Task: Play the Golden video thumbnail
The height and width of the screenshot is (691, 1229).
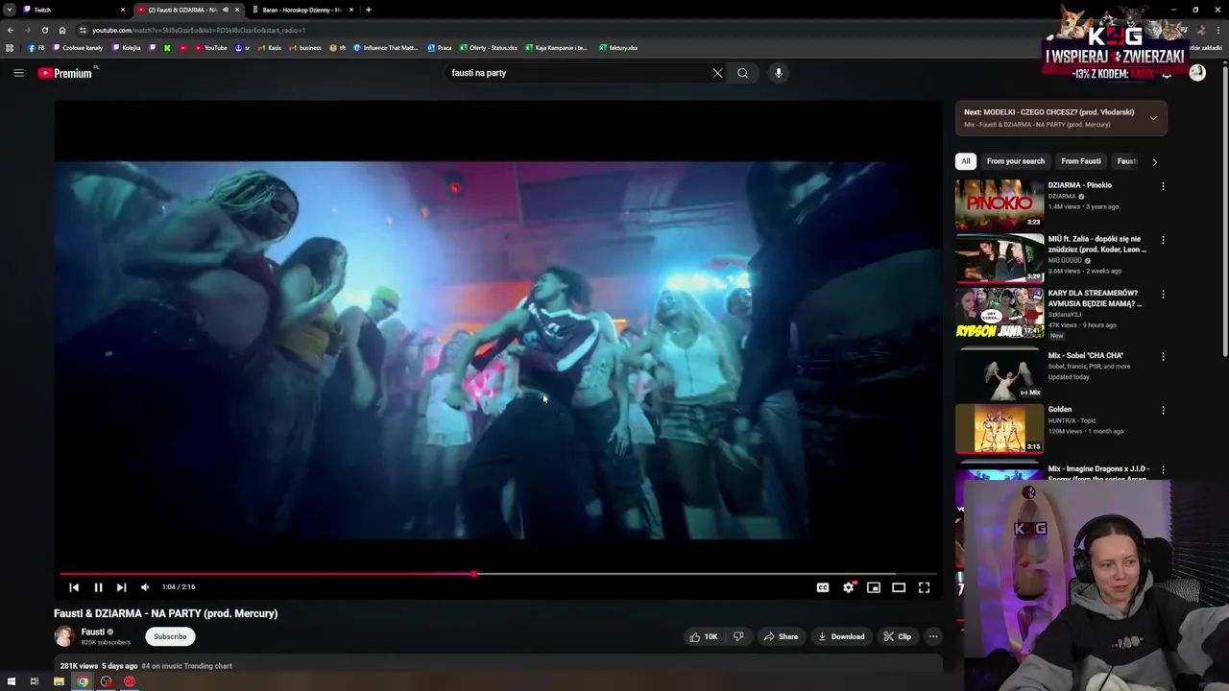Action: coord(999,428)
